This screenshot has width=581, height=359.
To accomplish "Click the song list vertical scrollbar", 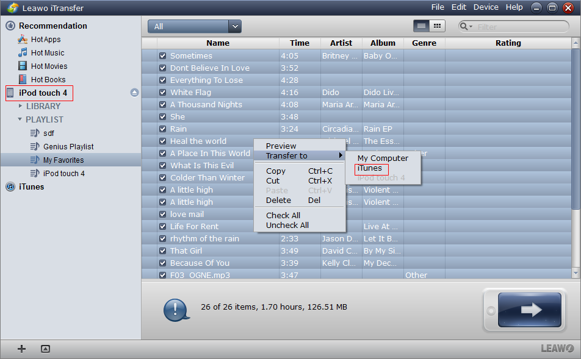I will pyautogui.click(x=576, y=130).
